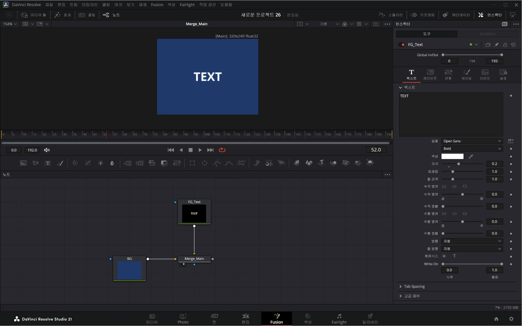The image size is (522, 326).
Task: Toggle loop playback mode
Action: (x=222, y=150)
